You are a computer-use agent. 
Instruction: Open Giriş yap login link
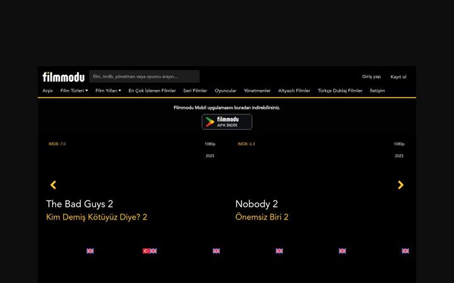pyautogui.click(x=371, y=77)
